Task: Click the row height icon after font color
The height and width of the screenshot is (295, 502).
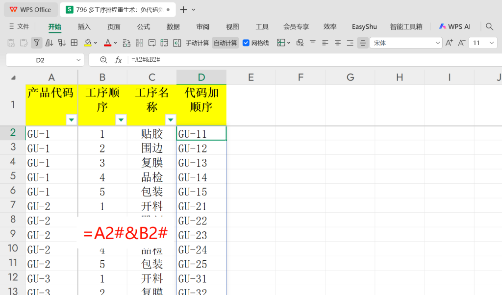Action: tap(126, 43)
